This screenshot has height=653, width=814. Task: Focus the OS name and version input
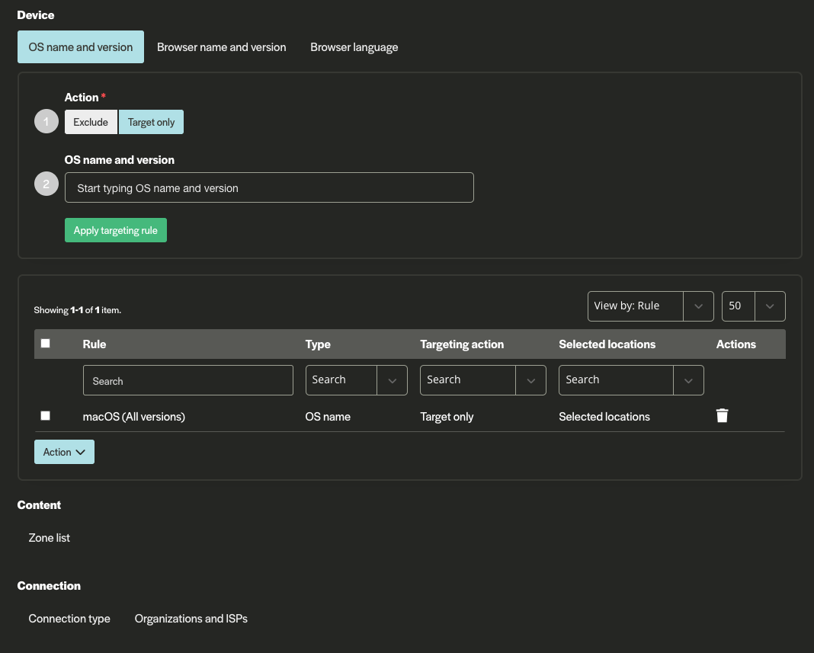coord(269,187)
